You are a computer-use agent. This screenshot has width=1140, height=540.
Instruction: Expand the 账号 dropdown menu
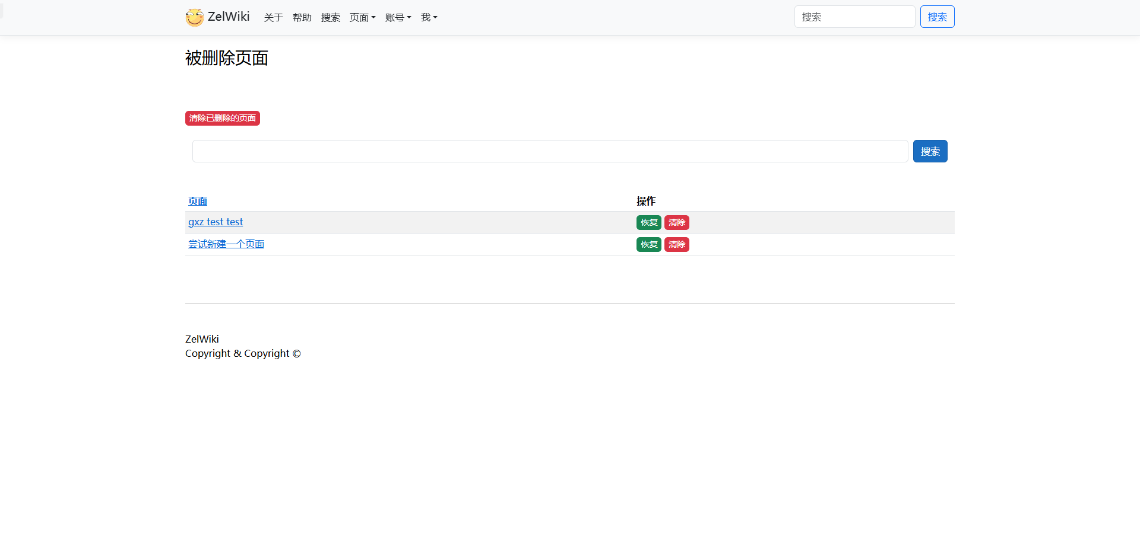pos(398,18)
